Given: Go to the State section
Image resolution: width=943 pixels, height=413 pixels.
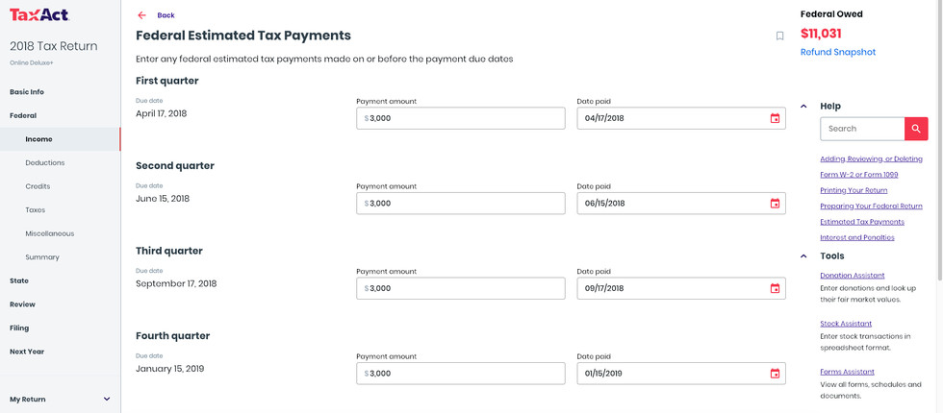Looking at the screenshot, I should (x=19, y=280).
